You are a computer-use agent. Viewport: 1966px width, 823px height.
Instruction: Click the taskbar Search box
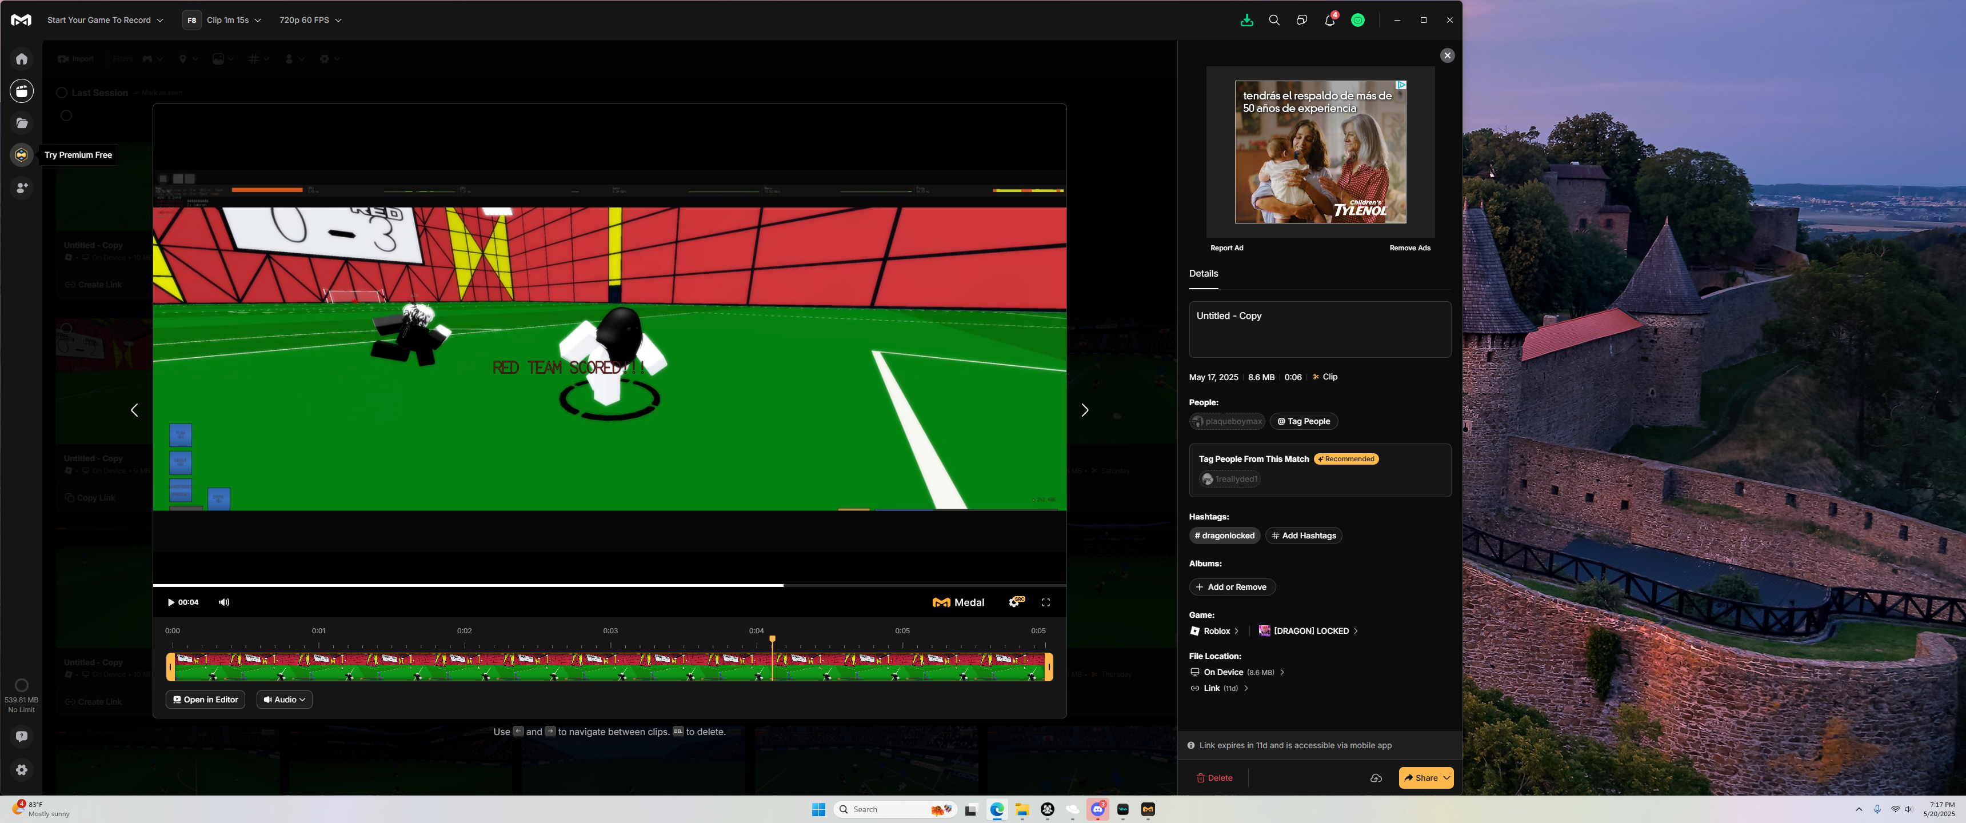tap(895, 809)
